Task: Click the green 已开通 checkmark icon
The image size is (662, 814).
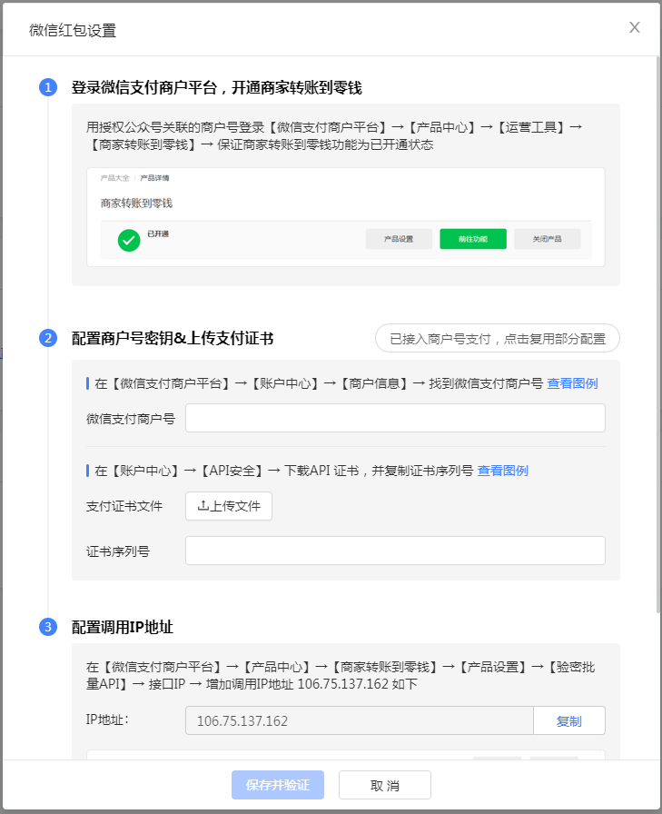Action: pyautogui.click(x=129, y=241)
